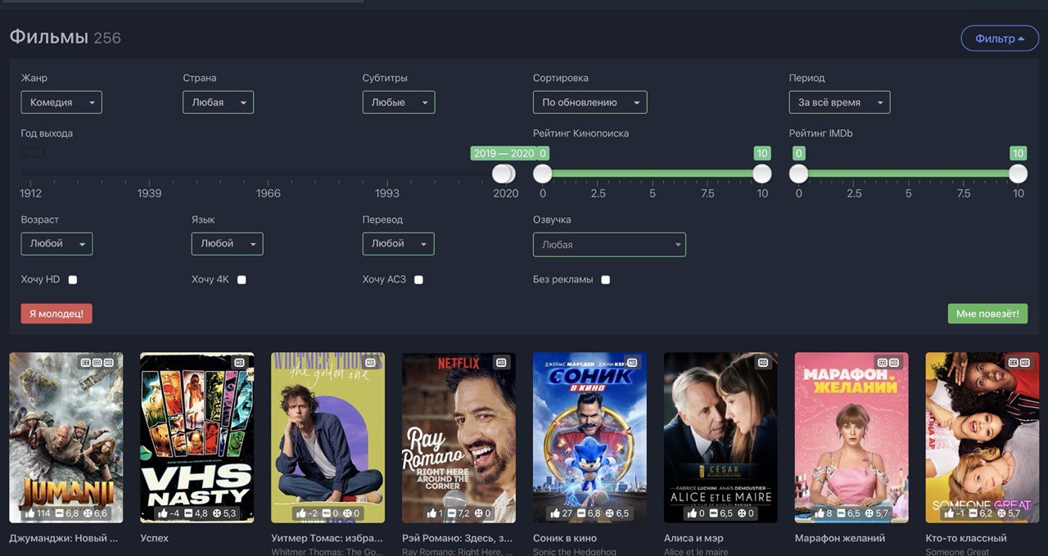Click the thumbs-up icon on Марафон желаний poster
1048x556 pixels.
tap(820, 513)
